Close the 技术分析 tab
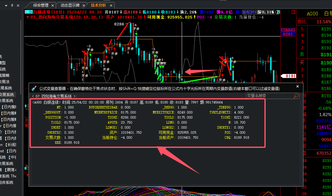The image size is (332, 196). (x=111, y=5)
